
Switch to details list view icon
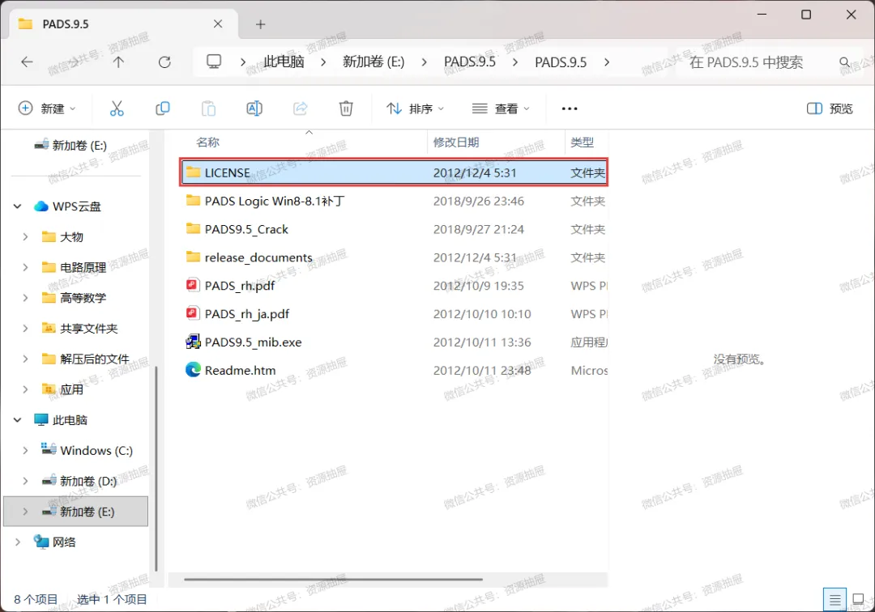(x=834, y=600)
